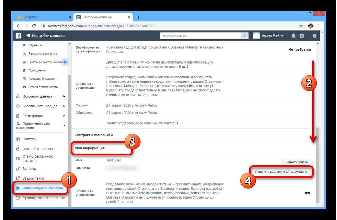
Task: Switch to Lumpics.ru tab
Action: [x=42, y=17]
